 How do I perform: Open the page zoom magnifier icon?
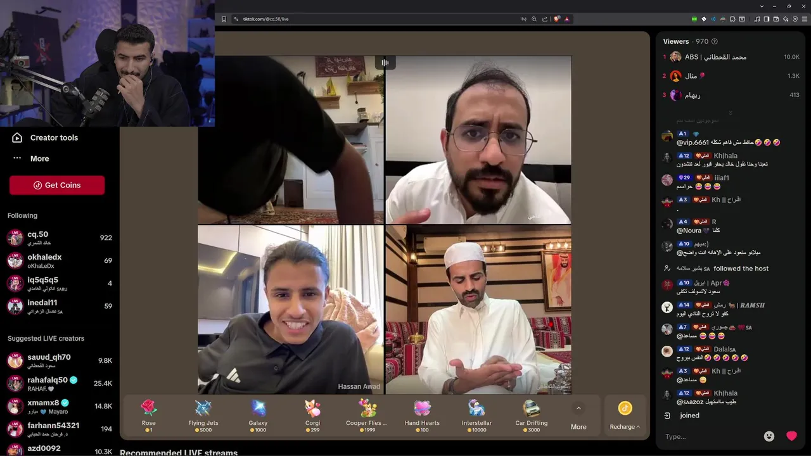pos(534,19)
